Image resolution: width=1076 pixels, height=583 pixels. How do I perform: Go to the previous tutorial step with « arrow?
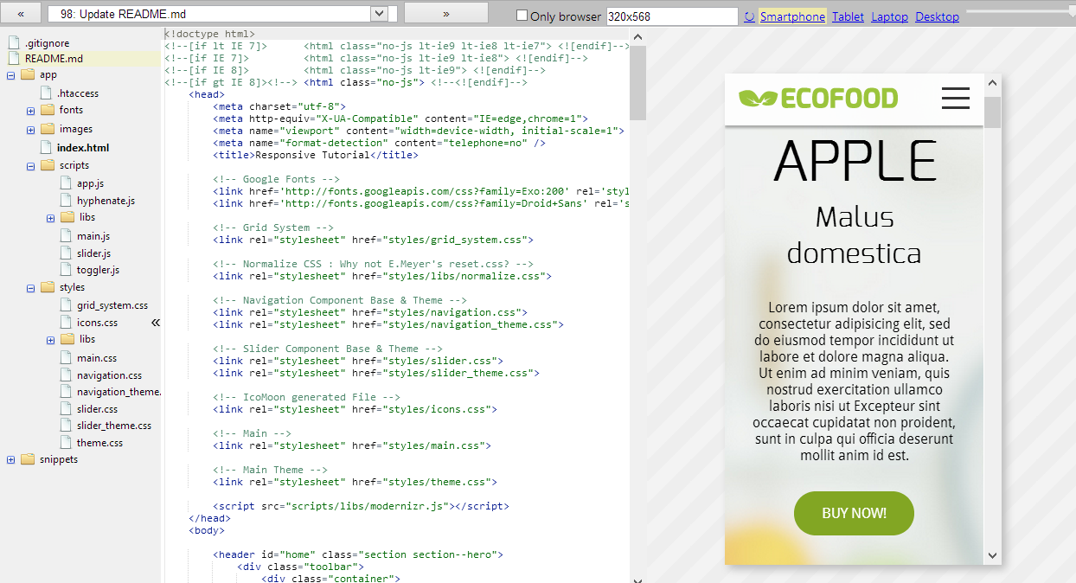point(20,13)
